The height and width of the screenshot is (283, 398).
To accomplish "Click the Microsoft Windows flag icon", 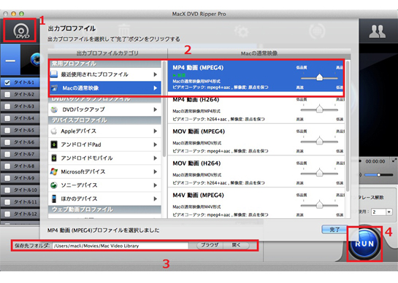I will (x=54, y=171).
